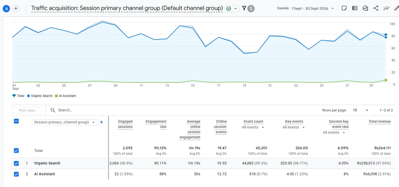Open the Session primary channel group dimension dropdown

65,122
